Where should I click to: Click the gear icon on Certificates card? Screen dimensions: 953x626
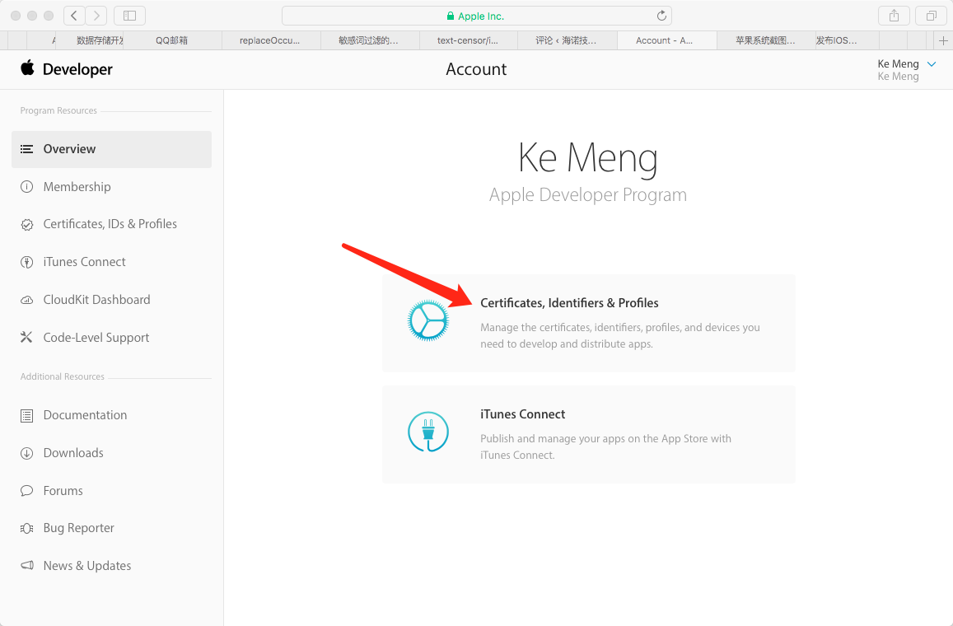427,320
